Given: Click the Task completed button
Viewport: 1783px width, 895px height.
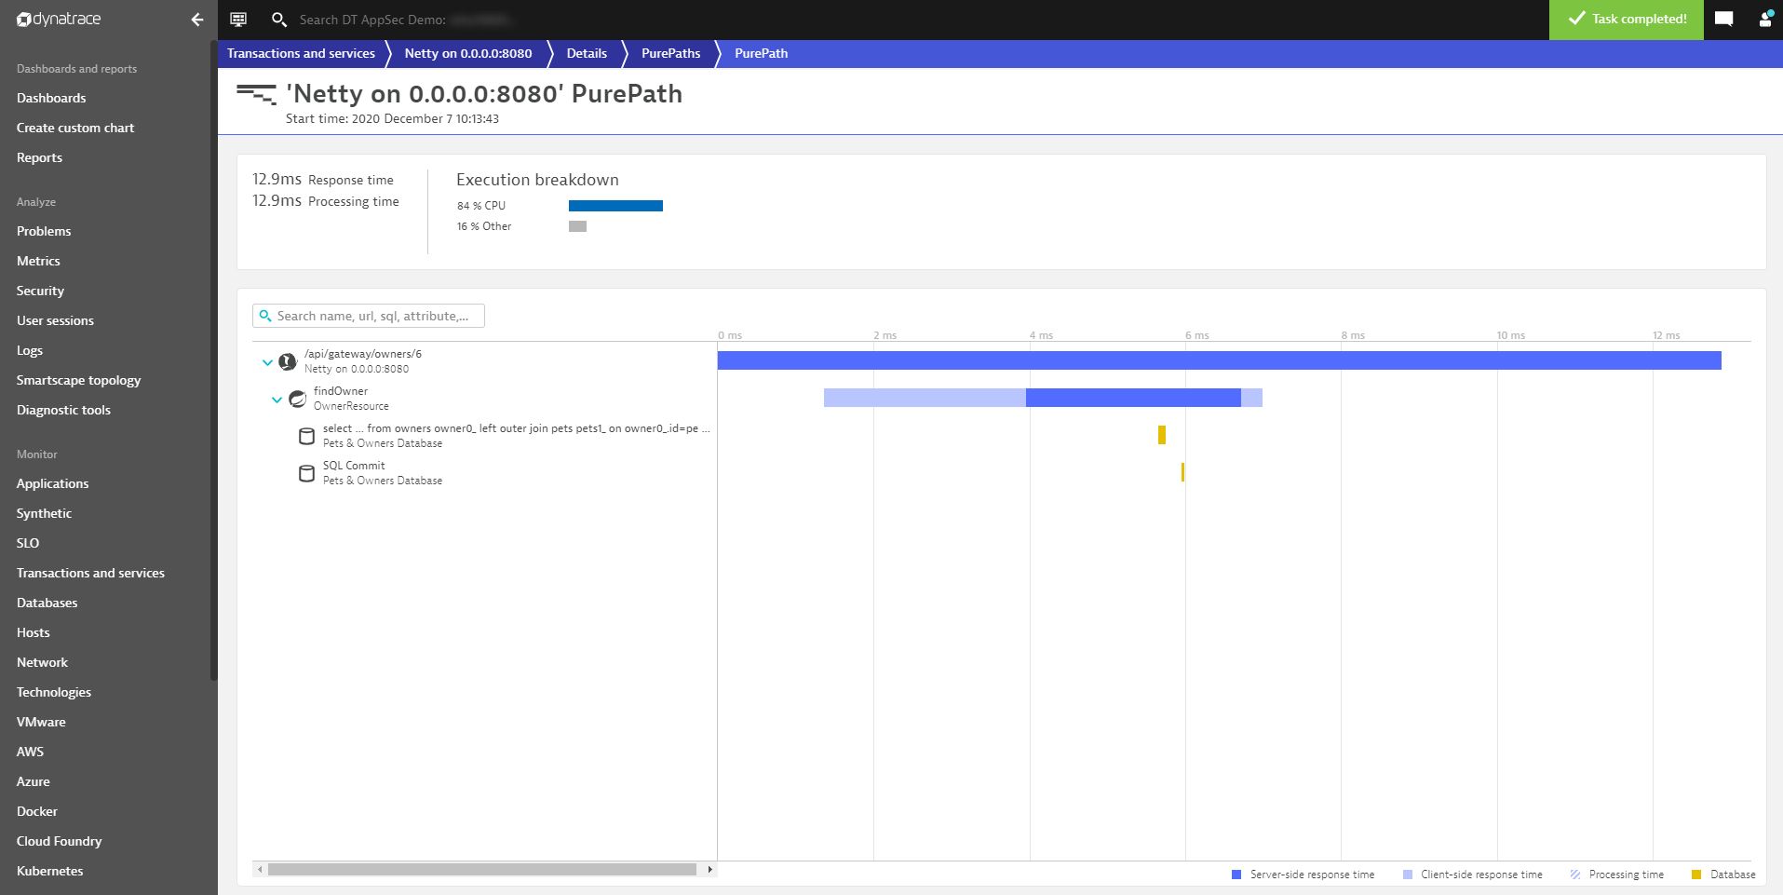Looking at the screenshot, I should pyautogui.click(x=1626, y=20).
